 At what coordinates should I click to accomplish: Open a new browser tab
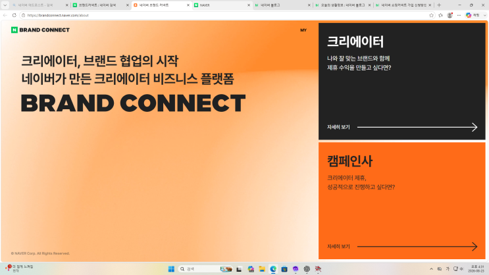click(x=439, y=5)
